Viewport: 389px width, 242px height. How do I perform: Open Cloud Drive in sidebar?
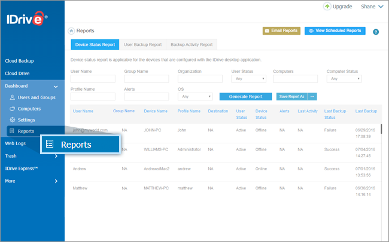[x=17, y=73]
